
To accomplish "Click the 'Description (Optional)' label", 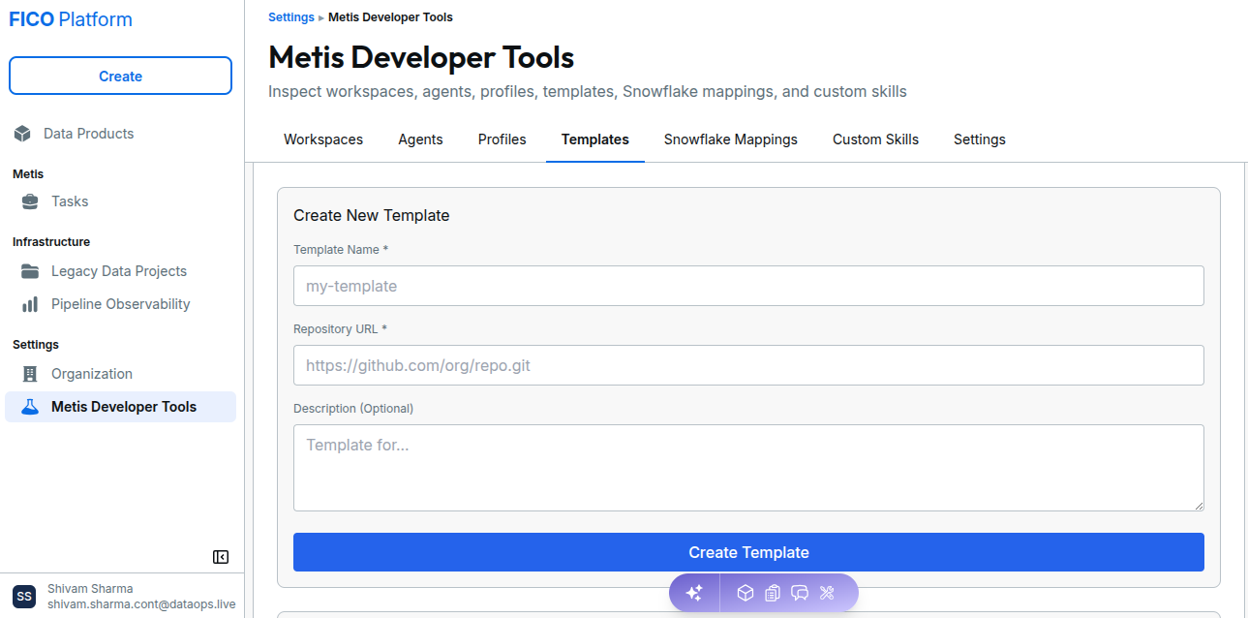I will 353,409.
